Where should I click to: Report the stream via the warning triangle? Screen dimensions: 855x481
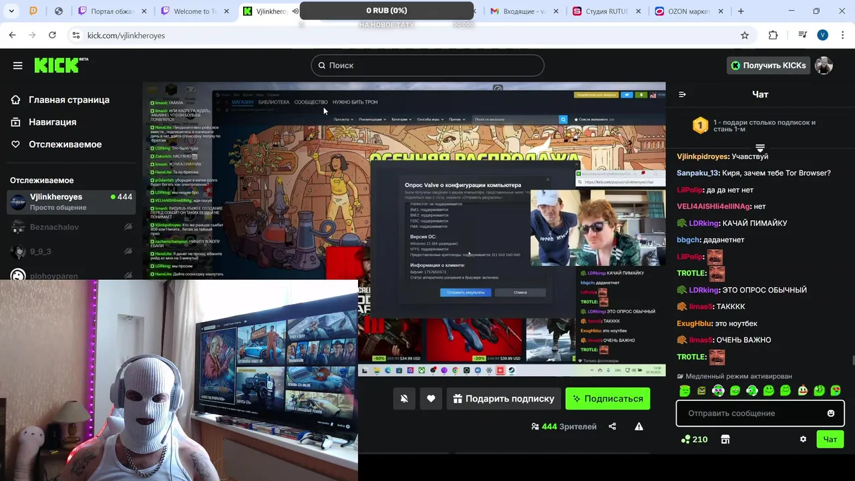pyautogui.click(x=639, y=426)
